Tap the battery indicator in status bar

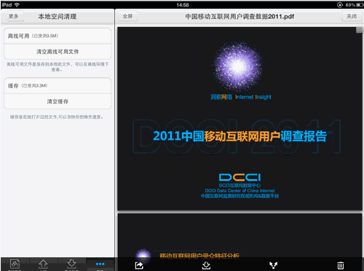click(x=360, y=5)
